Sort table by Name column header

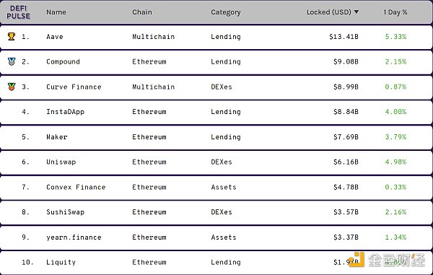56,12
